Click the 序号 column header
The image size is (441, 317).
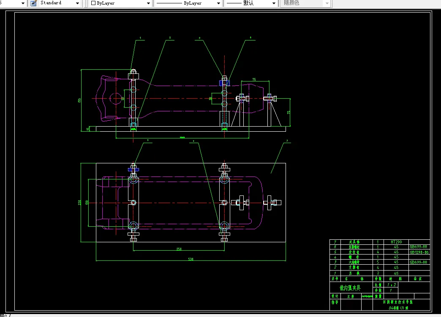point(335,279)
